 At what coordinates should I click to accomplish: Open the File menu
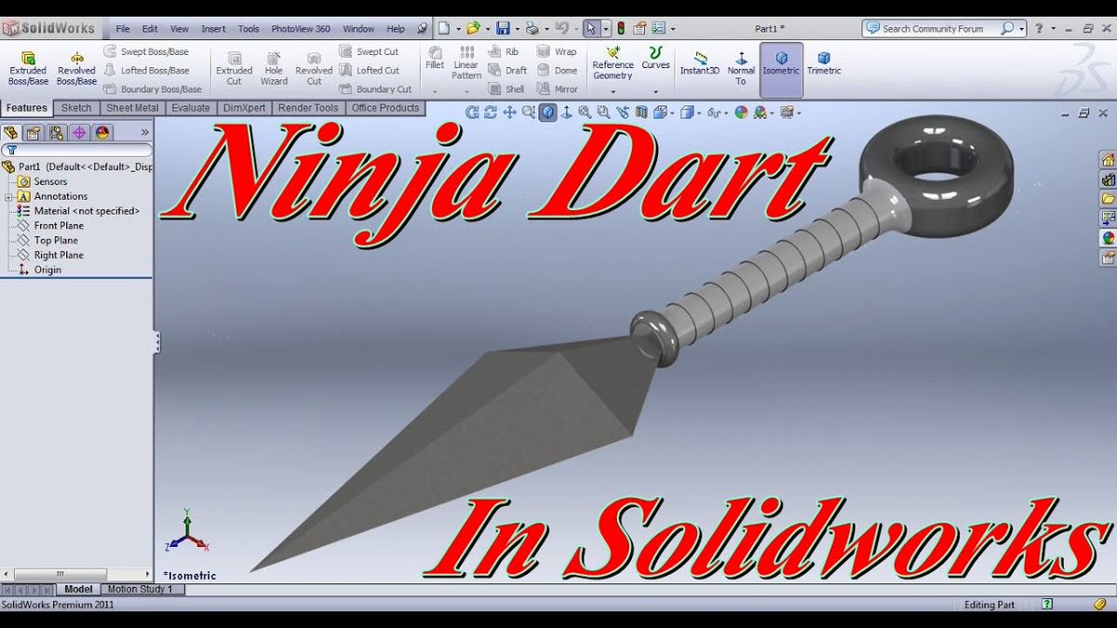(123, 29)
